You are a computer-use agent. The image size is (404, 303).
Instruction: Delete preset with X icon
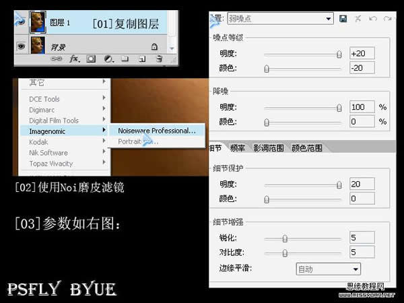click(x=358, y=19)
